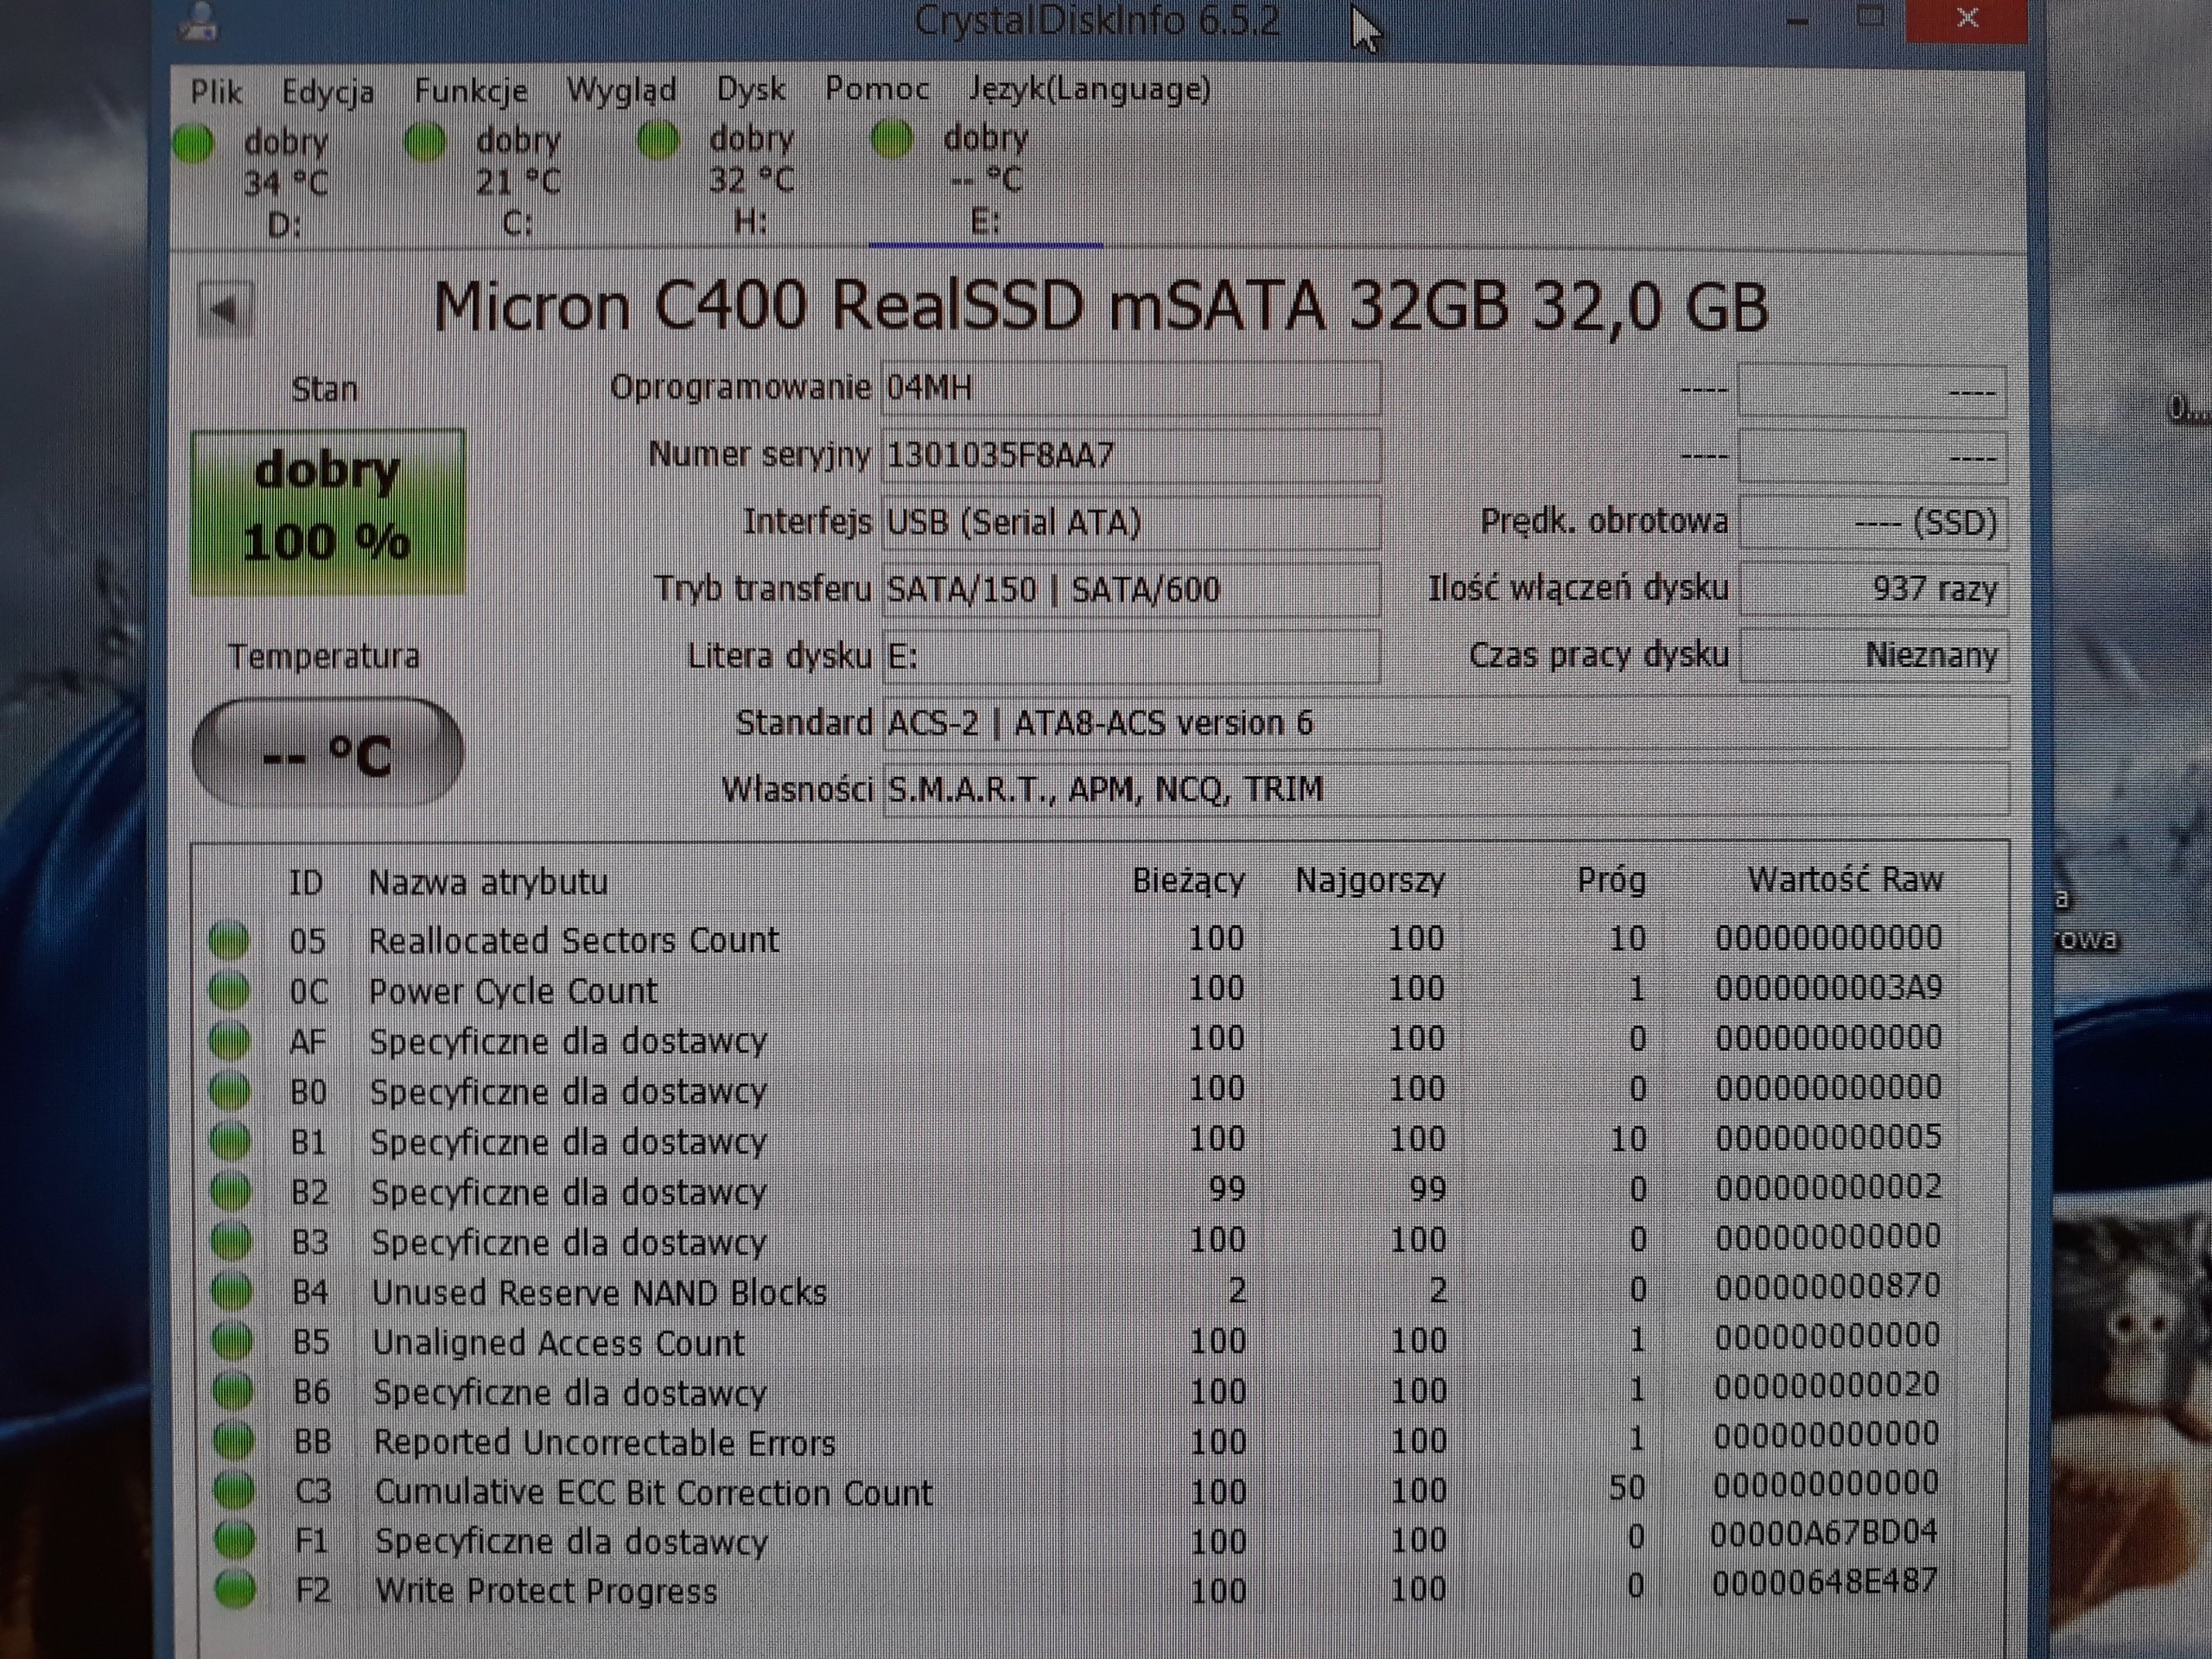The height and width of the screenshot is (1659, 2212).
Task: Click the Najgorszy column header
Action: (1370, 881)
